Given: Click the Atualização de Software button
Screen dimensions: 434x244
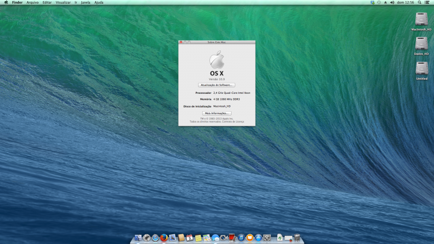Looking at the screenshot, I should coord(216,85).
